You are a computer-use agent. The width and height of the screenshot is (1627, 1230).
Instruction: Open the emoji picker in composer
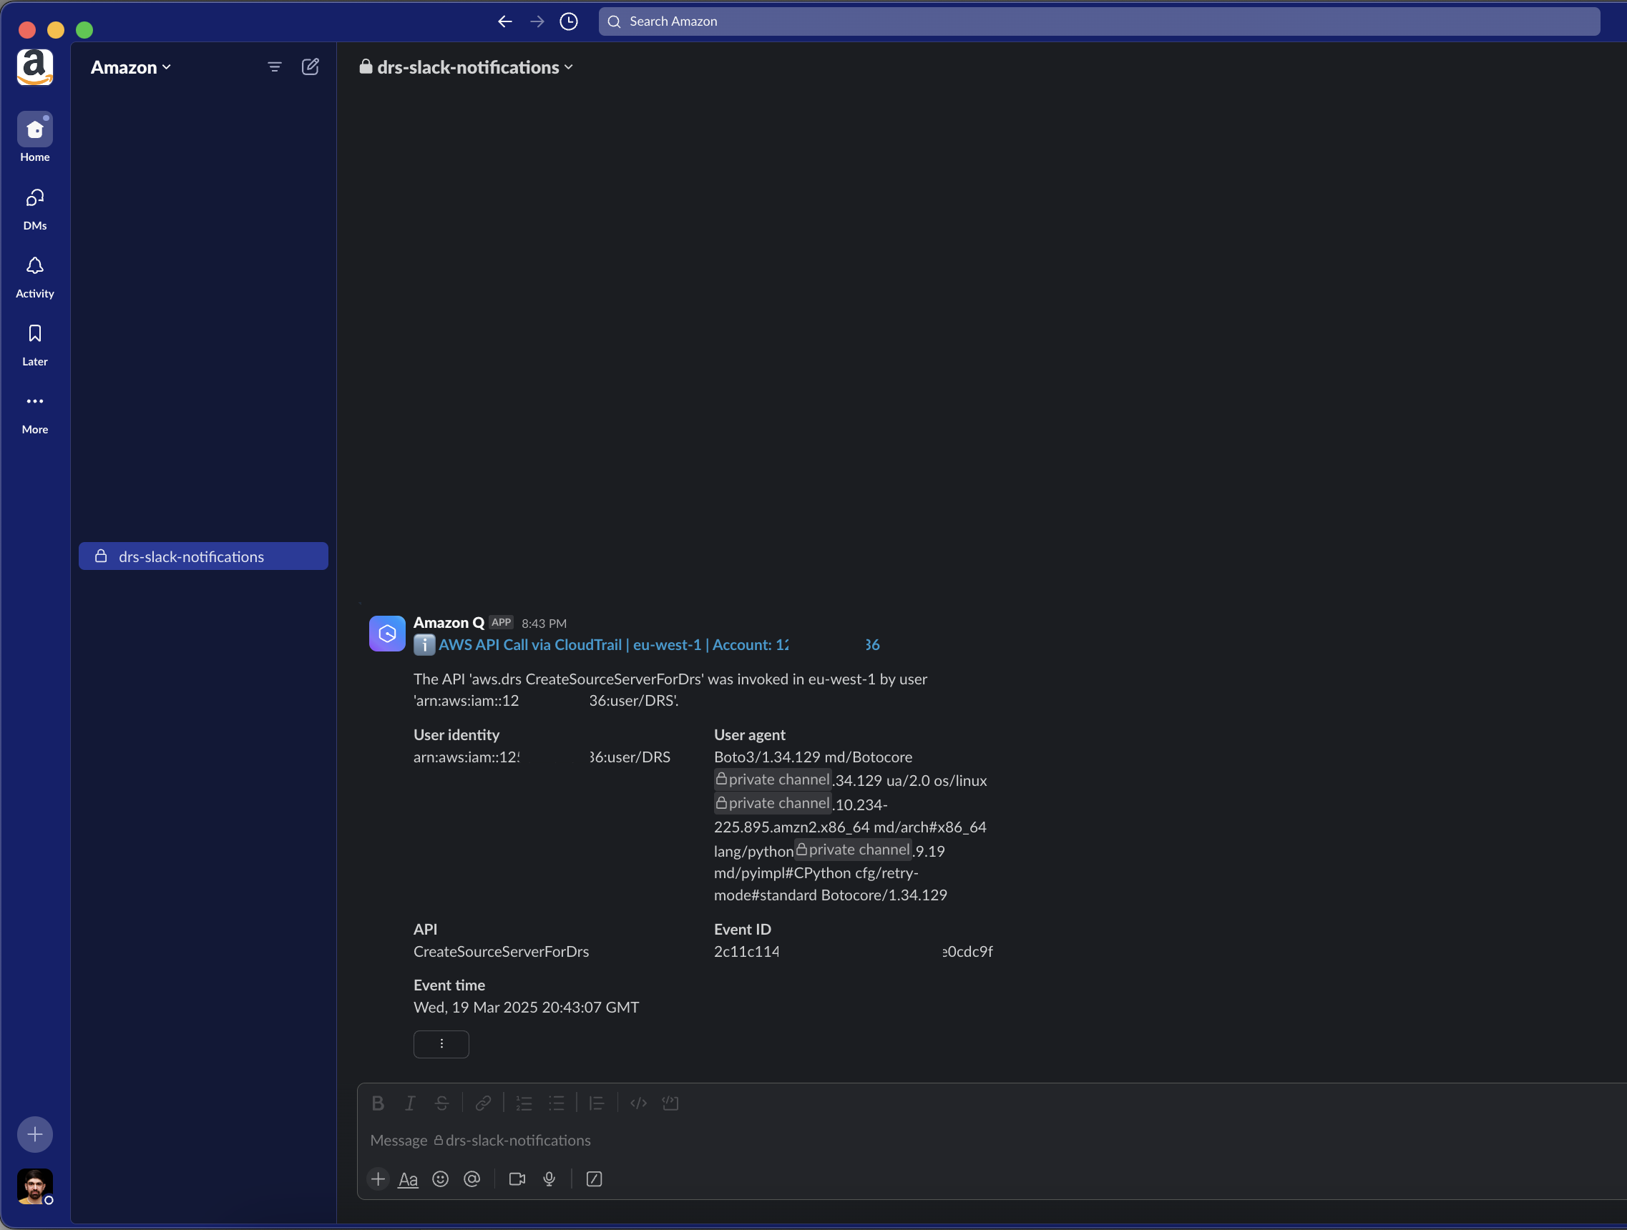coord(440,1179)
